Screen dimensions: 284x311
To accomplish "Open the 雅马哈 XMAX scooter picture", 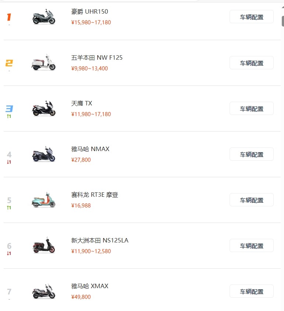I will click(43, 291).
